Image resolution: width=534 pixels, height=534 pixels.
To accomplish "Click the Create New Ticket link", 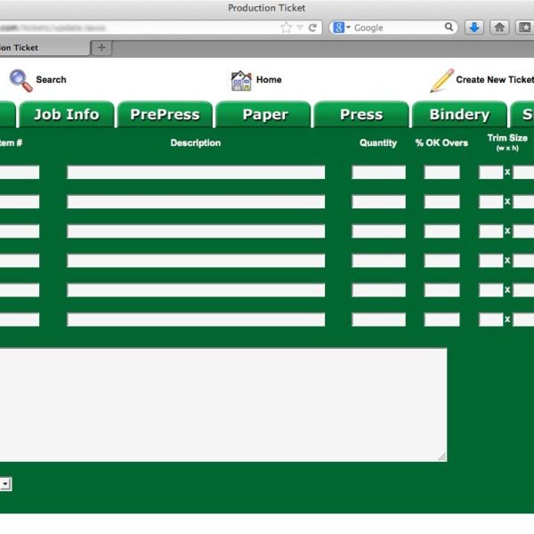I will (x=494, y=80).
